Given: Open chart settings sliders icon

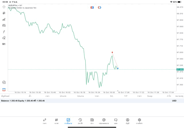Looking at the screenshot, I should click(4, 25).
